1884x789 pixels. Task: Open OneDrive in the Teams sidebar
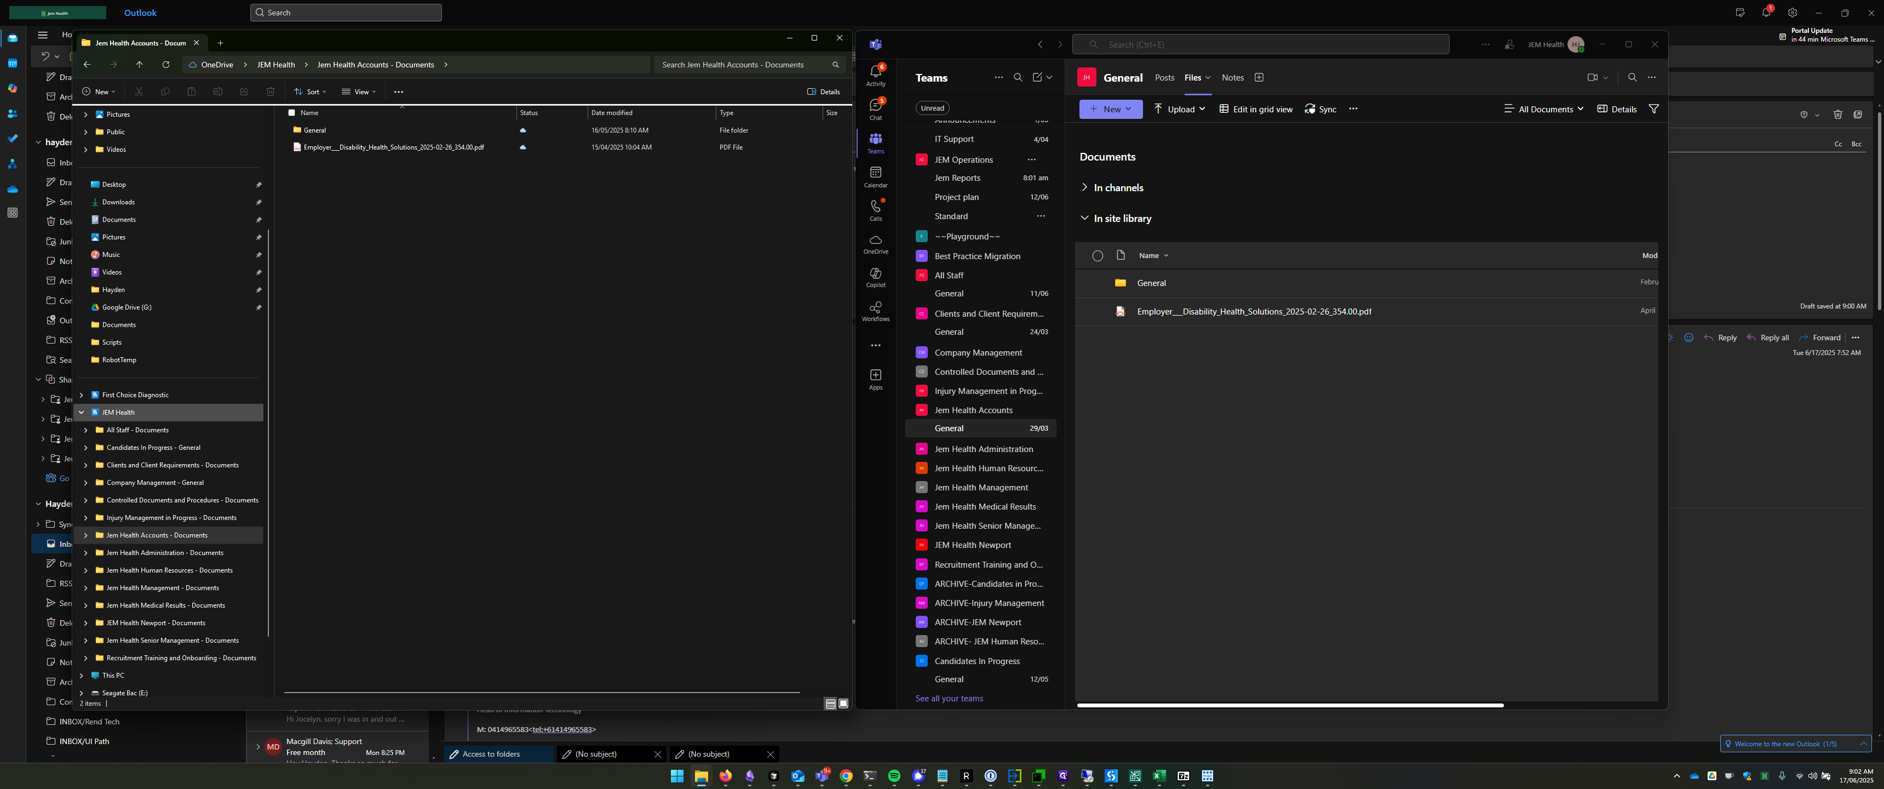click(x=875, y=244)
